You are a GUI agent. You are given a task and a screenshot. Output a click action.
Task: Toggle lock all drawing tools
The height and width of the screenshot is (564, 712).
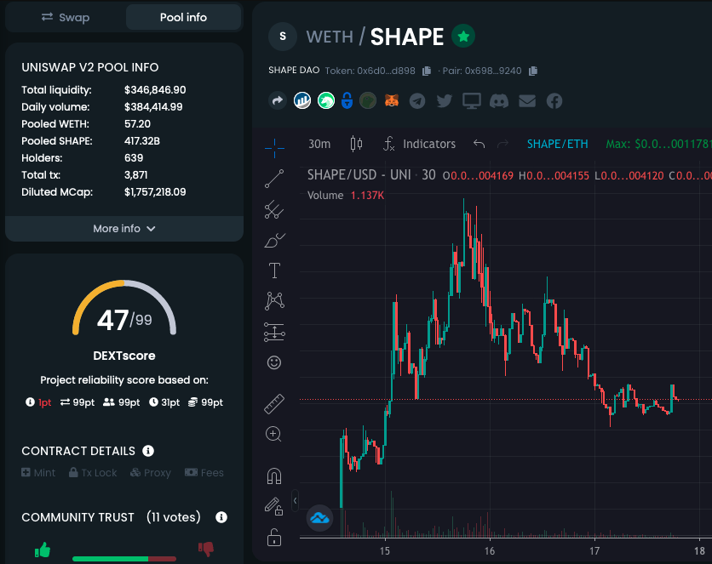coord(273,538)
